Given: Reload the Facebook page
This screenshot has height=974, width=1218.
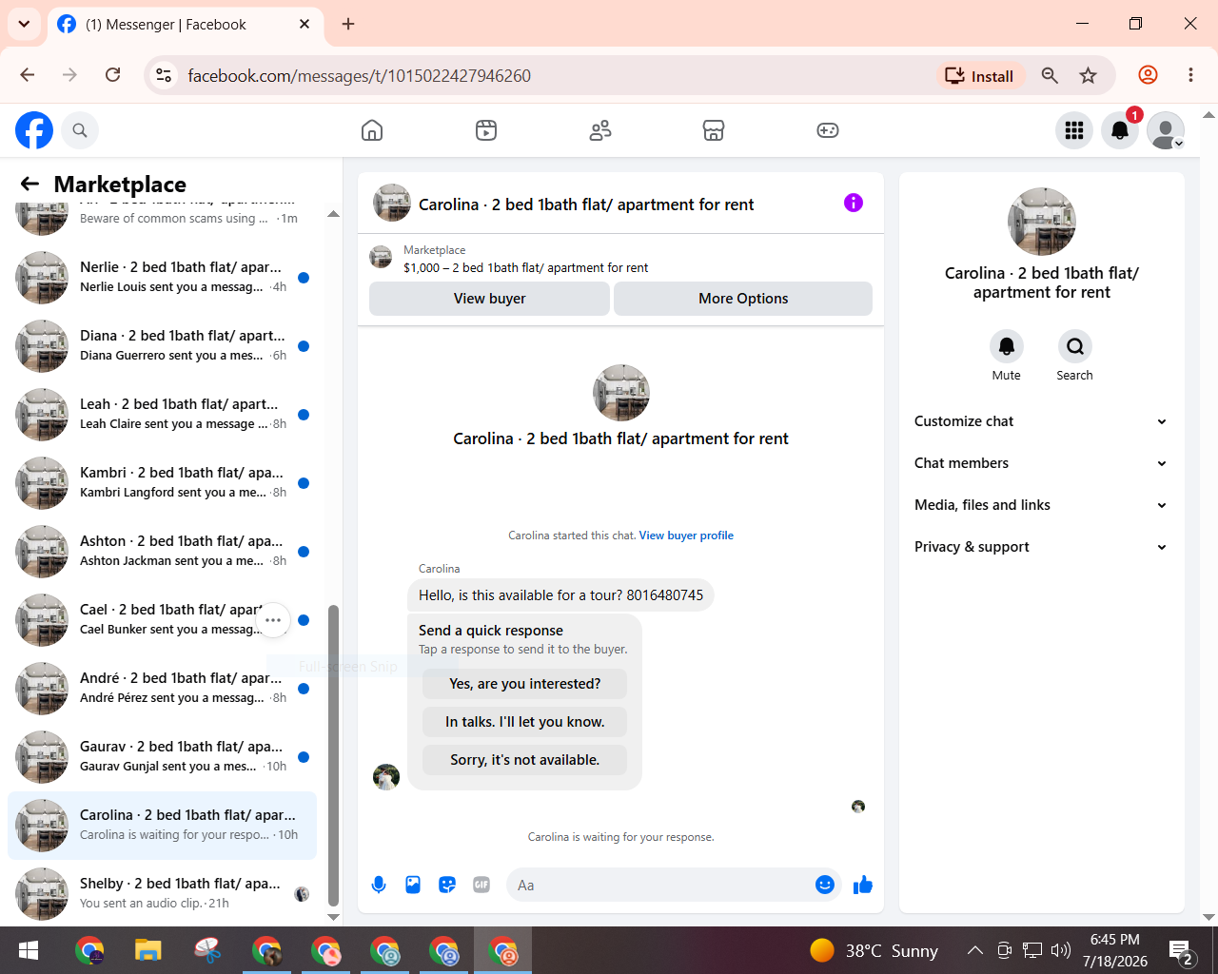Looking at the screenshot, I should pos(112,75).
